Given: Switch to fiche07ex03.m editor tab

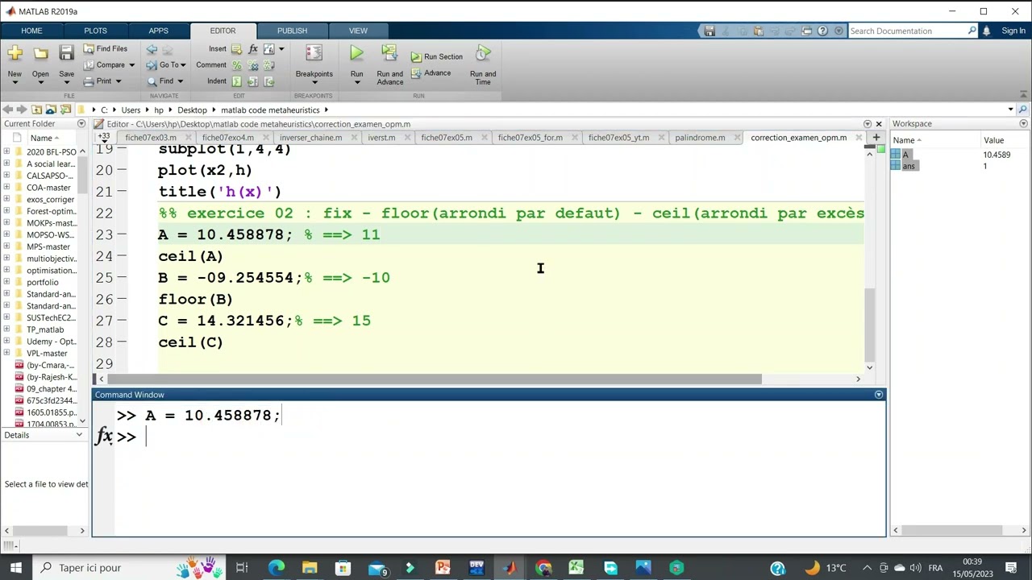Looking at the screenshot, I should [x=151, y=138].
